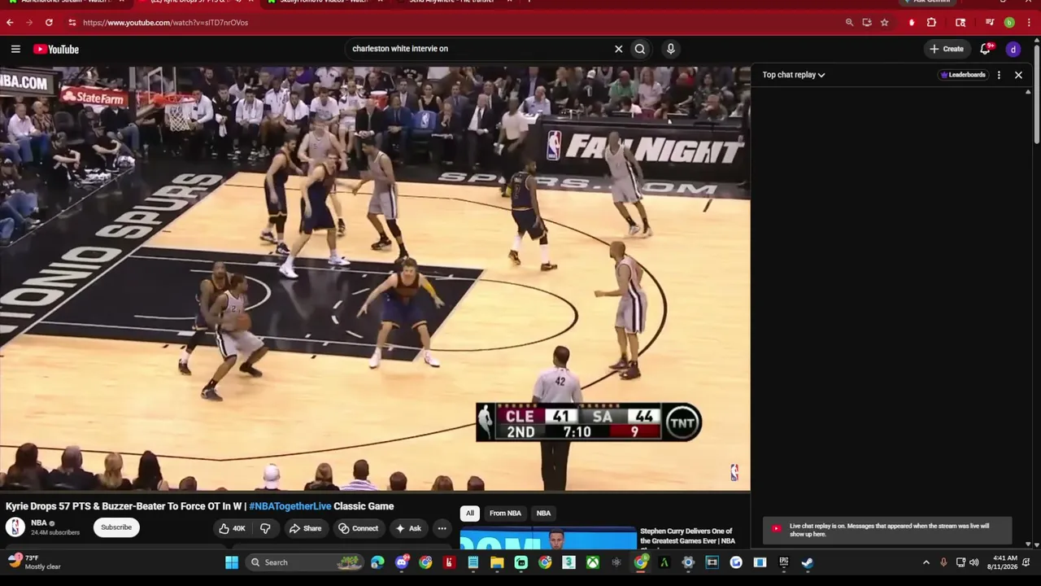
Task: Click the magnifier search button
Action: pos(640,49)
